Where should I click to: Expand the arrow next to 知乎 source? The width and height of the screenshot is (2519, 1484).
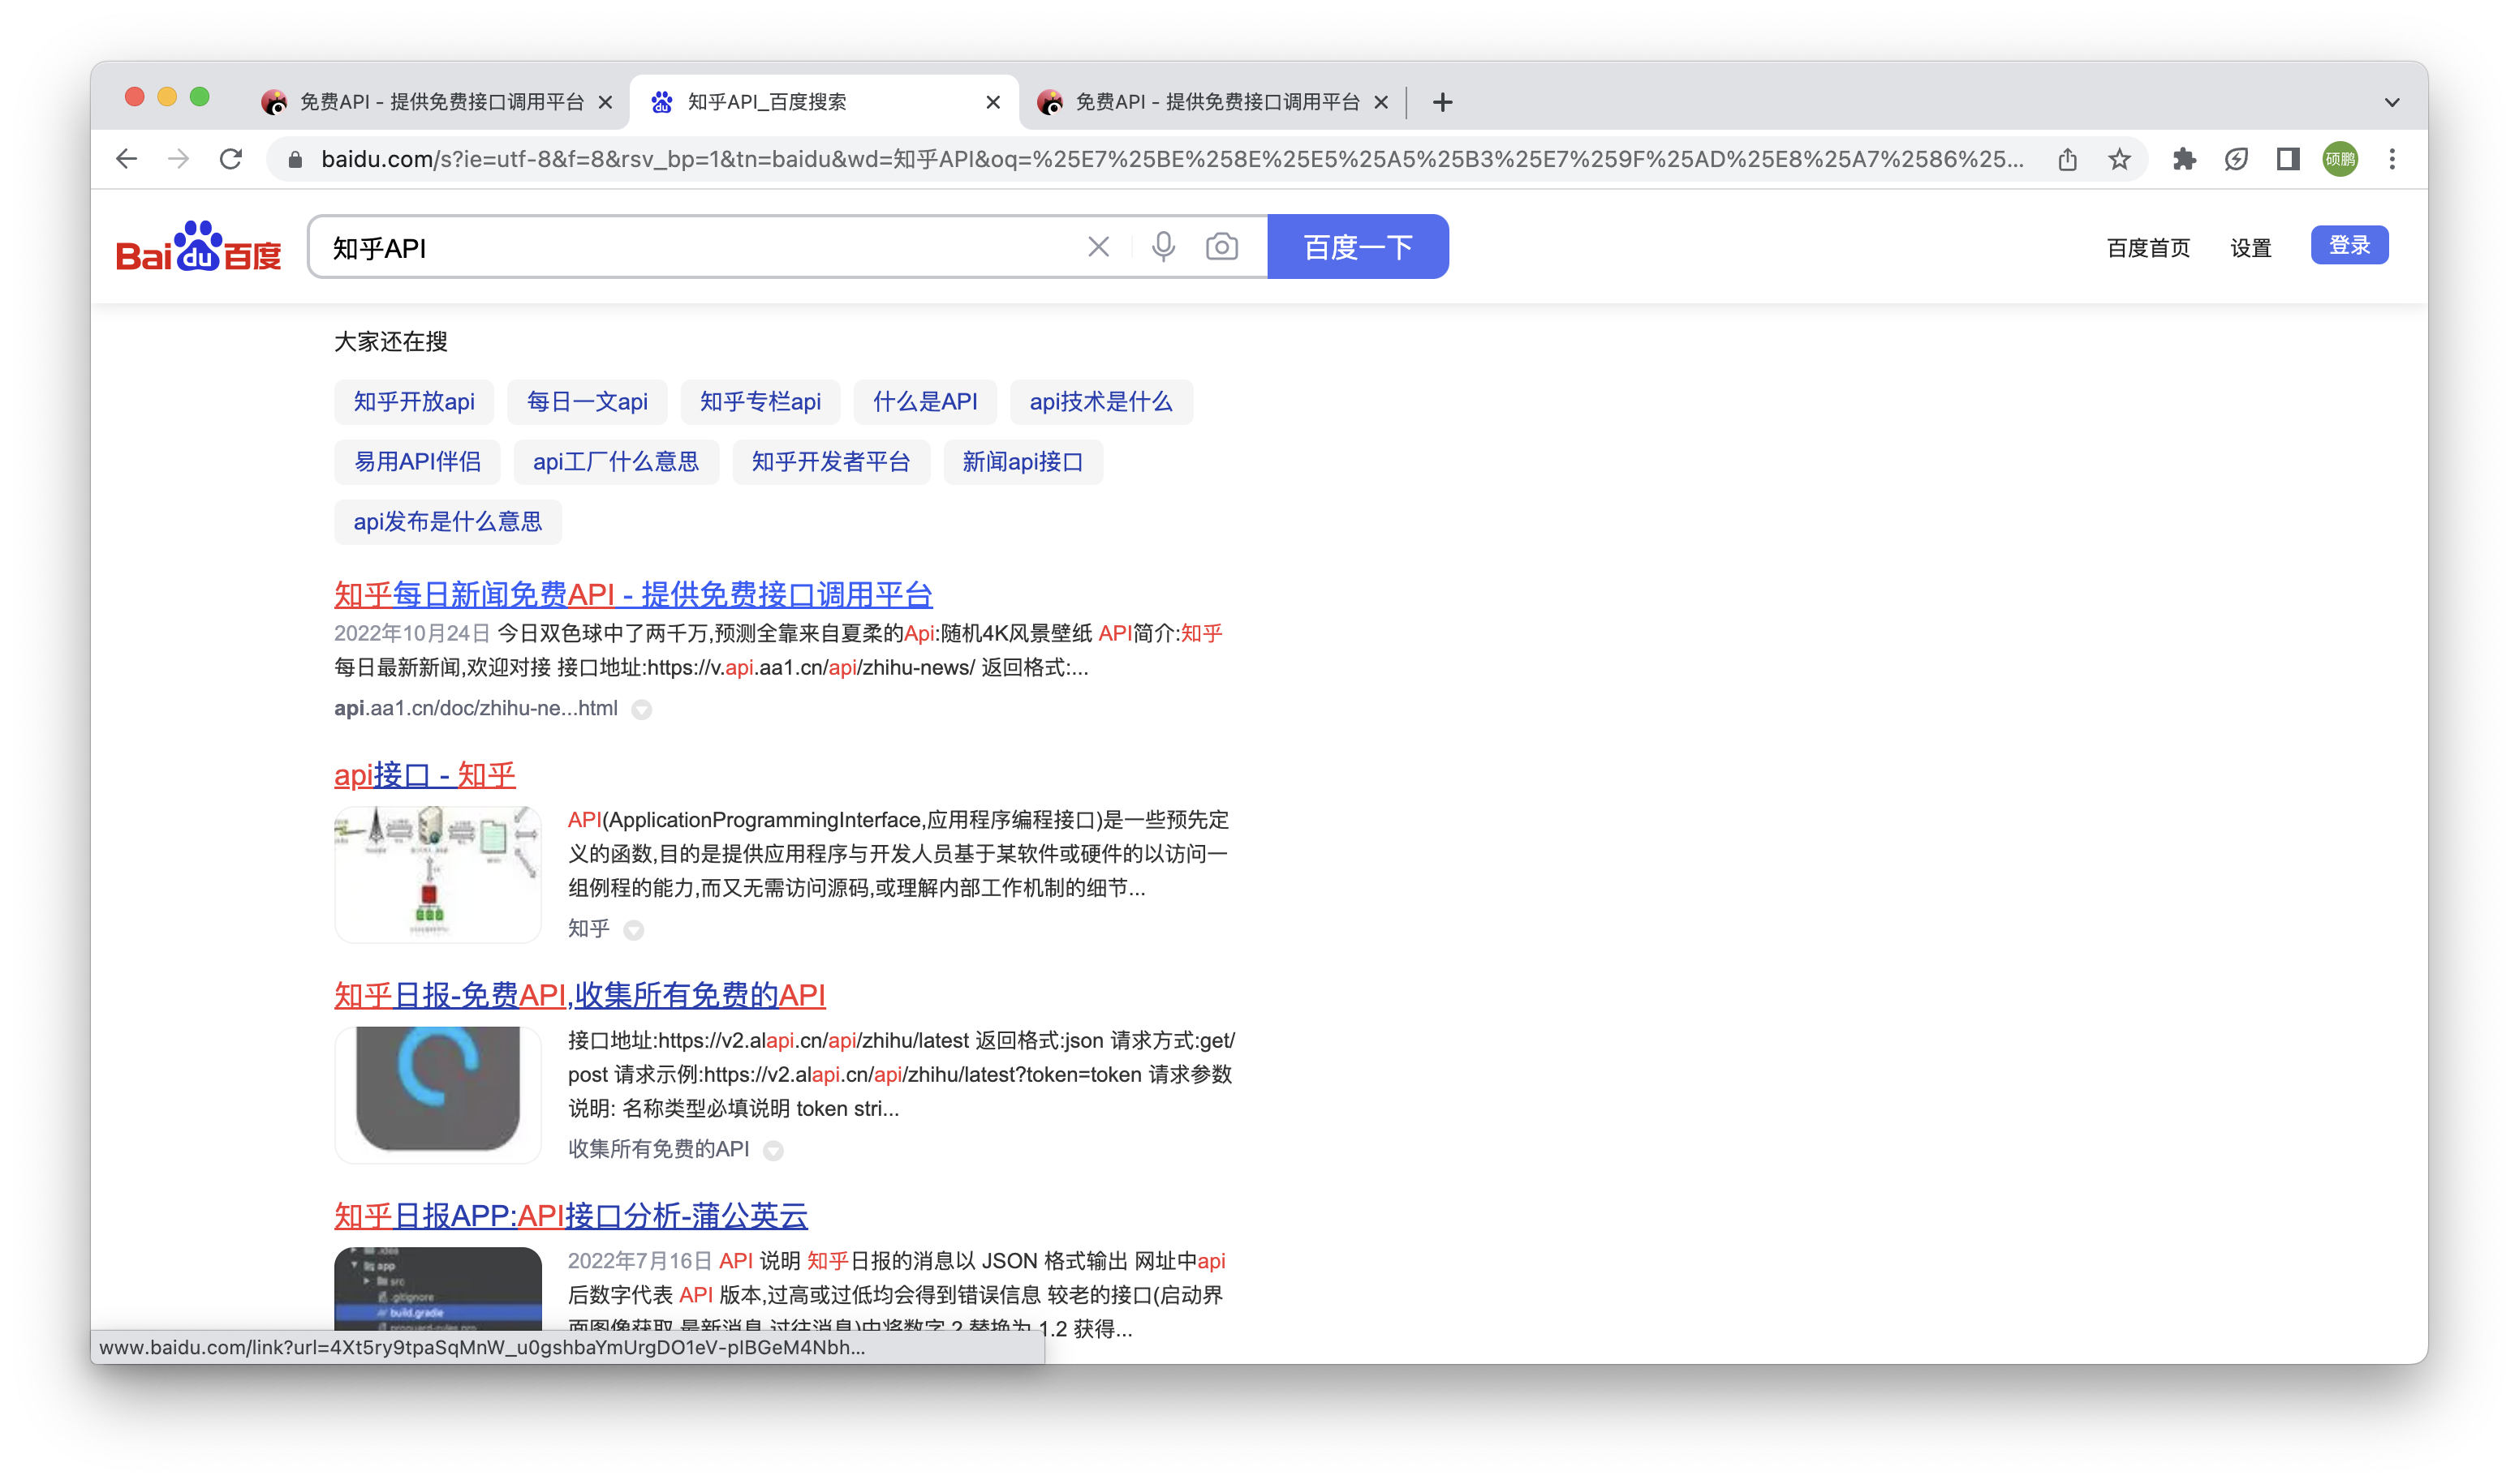click(x=634, y=930)
